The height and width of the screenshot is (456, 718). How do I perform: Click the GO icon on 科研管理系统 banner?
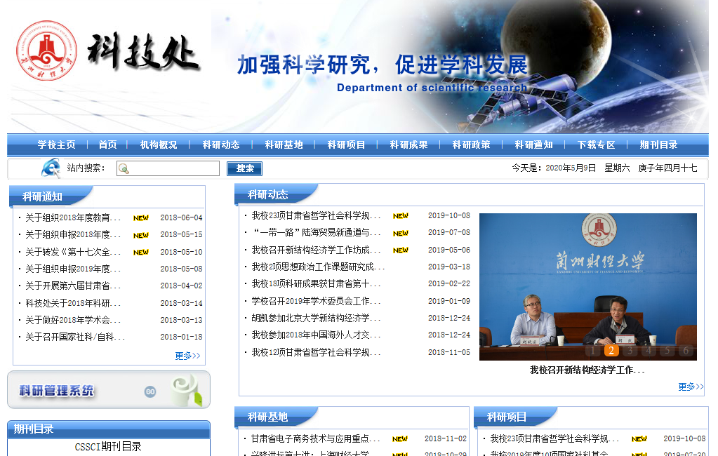point(150,391)
